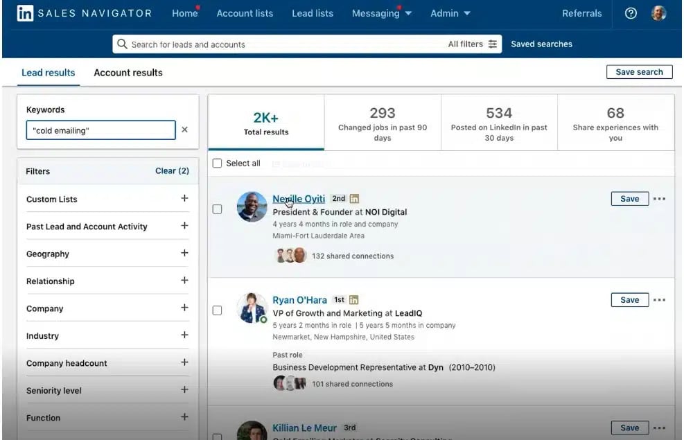Check the box for Neville Oyiti
Image resolution: width=684 pixels, height=440 pixels.
[217, 209]
